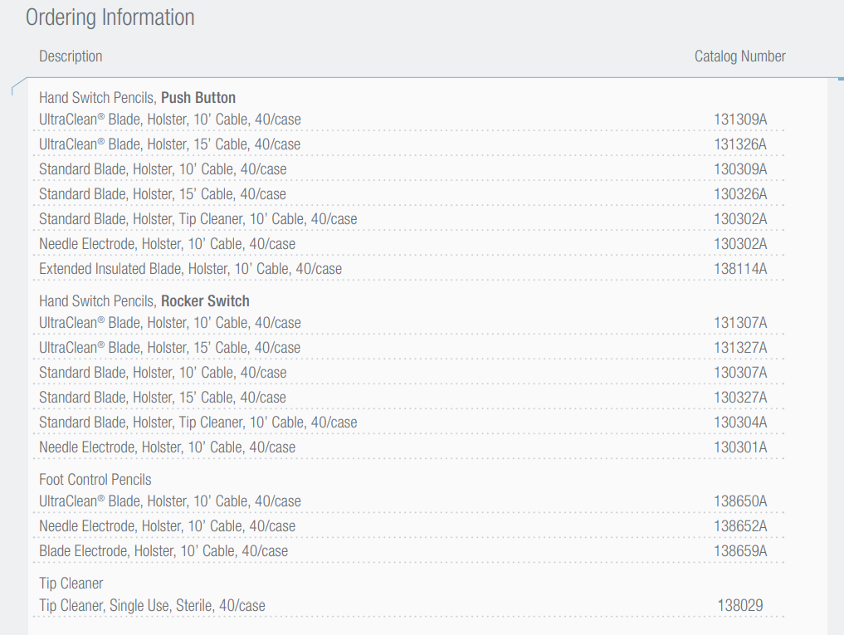Select catalog number 138114A
Image resolution: width=844 pixels, height=635 pixels.
coord(740,269)
